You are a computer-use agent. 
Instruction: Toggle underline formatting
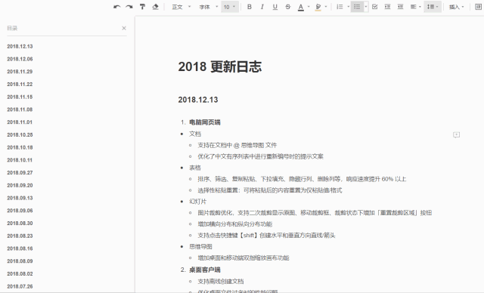[275, 7]
